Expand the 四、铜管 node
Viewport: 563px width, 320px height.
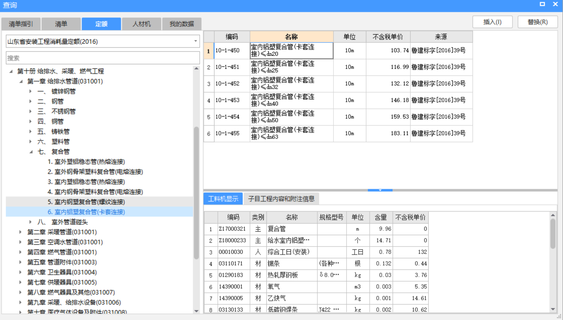(x=30, y=121)
